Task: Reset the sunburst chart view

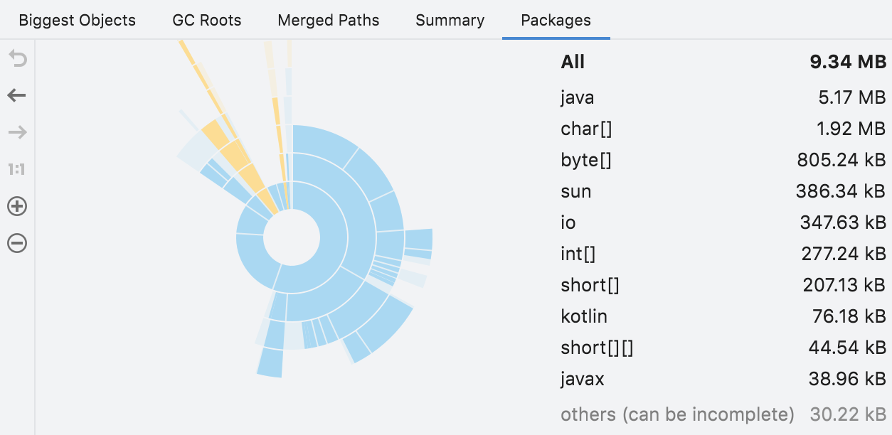Action: [16, 59]
